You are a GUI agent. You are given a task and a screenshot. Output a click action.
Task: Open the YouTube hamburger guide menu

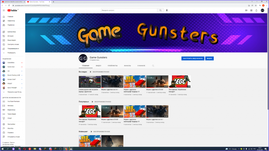(x=4, y=10)
